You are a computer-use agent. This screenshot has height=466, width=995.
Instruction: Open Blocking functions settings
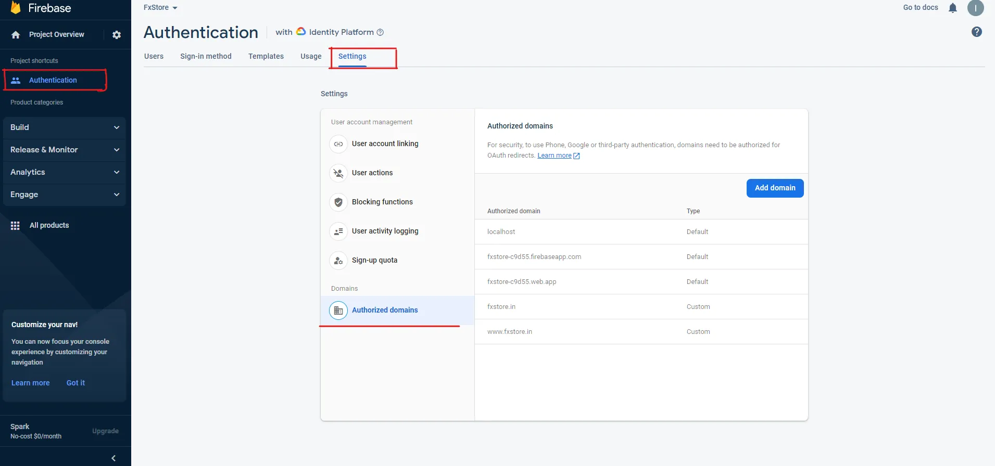(397, 202)
